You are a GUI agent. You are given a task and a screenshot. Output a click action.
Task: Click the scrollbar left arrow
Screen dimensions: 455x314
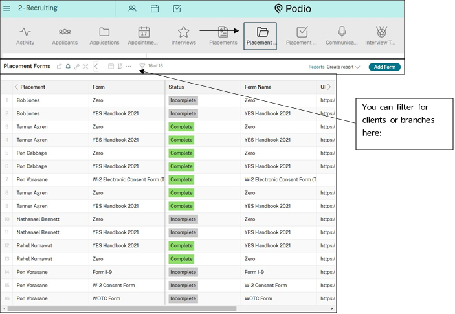[x=4, y=309]
